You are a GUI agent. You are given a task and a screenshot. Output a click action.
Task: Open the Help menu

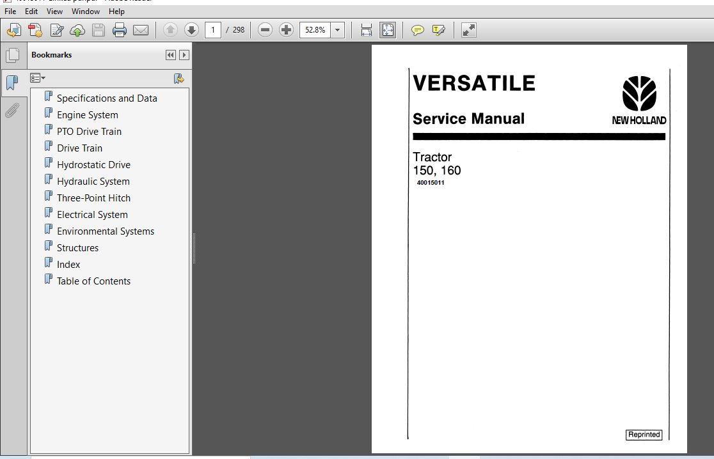116,12
